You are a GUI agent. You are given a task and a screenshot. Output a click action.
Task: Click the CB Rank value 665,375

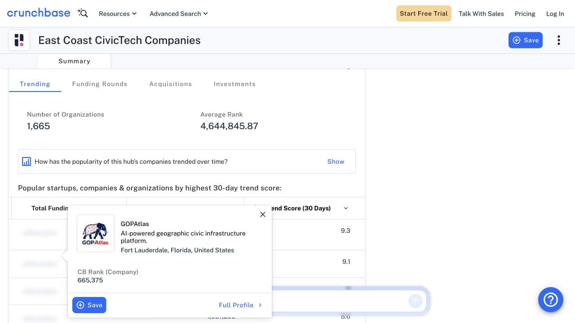coord(90,280)
